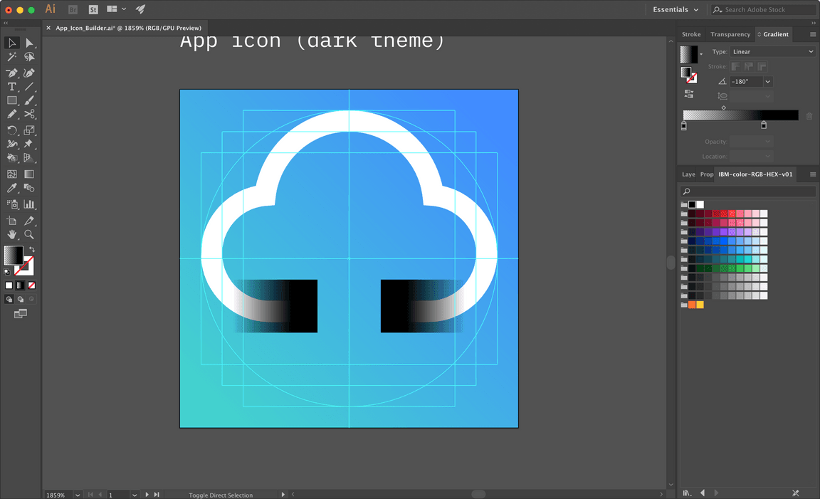Toggle stroke to None in toolbar
820x499 pixels.
coord(32,285)
